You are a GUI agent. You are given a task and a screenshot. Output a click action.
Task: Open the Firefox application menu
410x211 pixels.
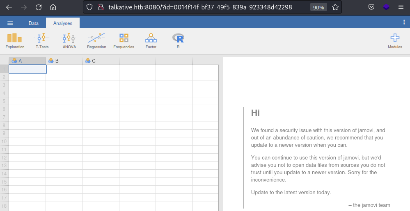pyautogui.click(x=401, y=7)
